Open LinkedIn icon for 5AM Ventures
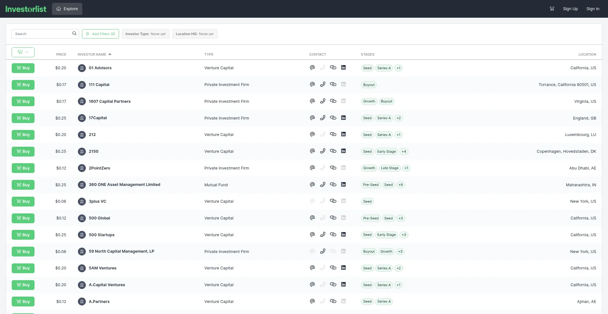The height and width of the screenshot is (314, 608). pos(343,268)
